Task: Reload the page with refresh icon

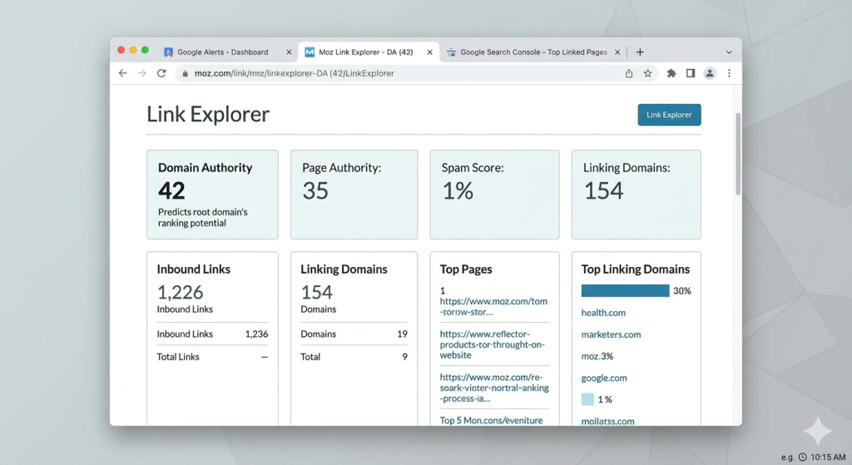Action: (161, 73)
